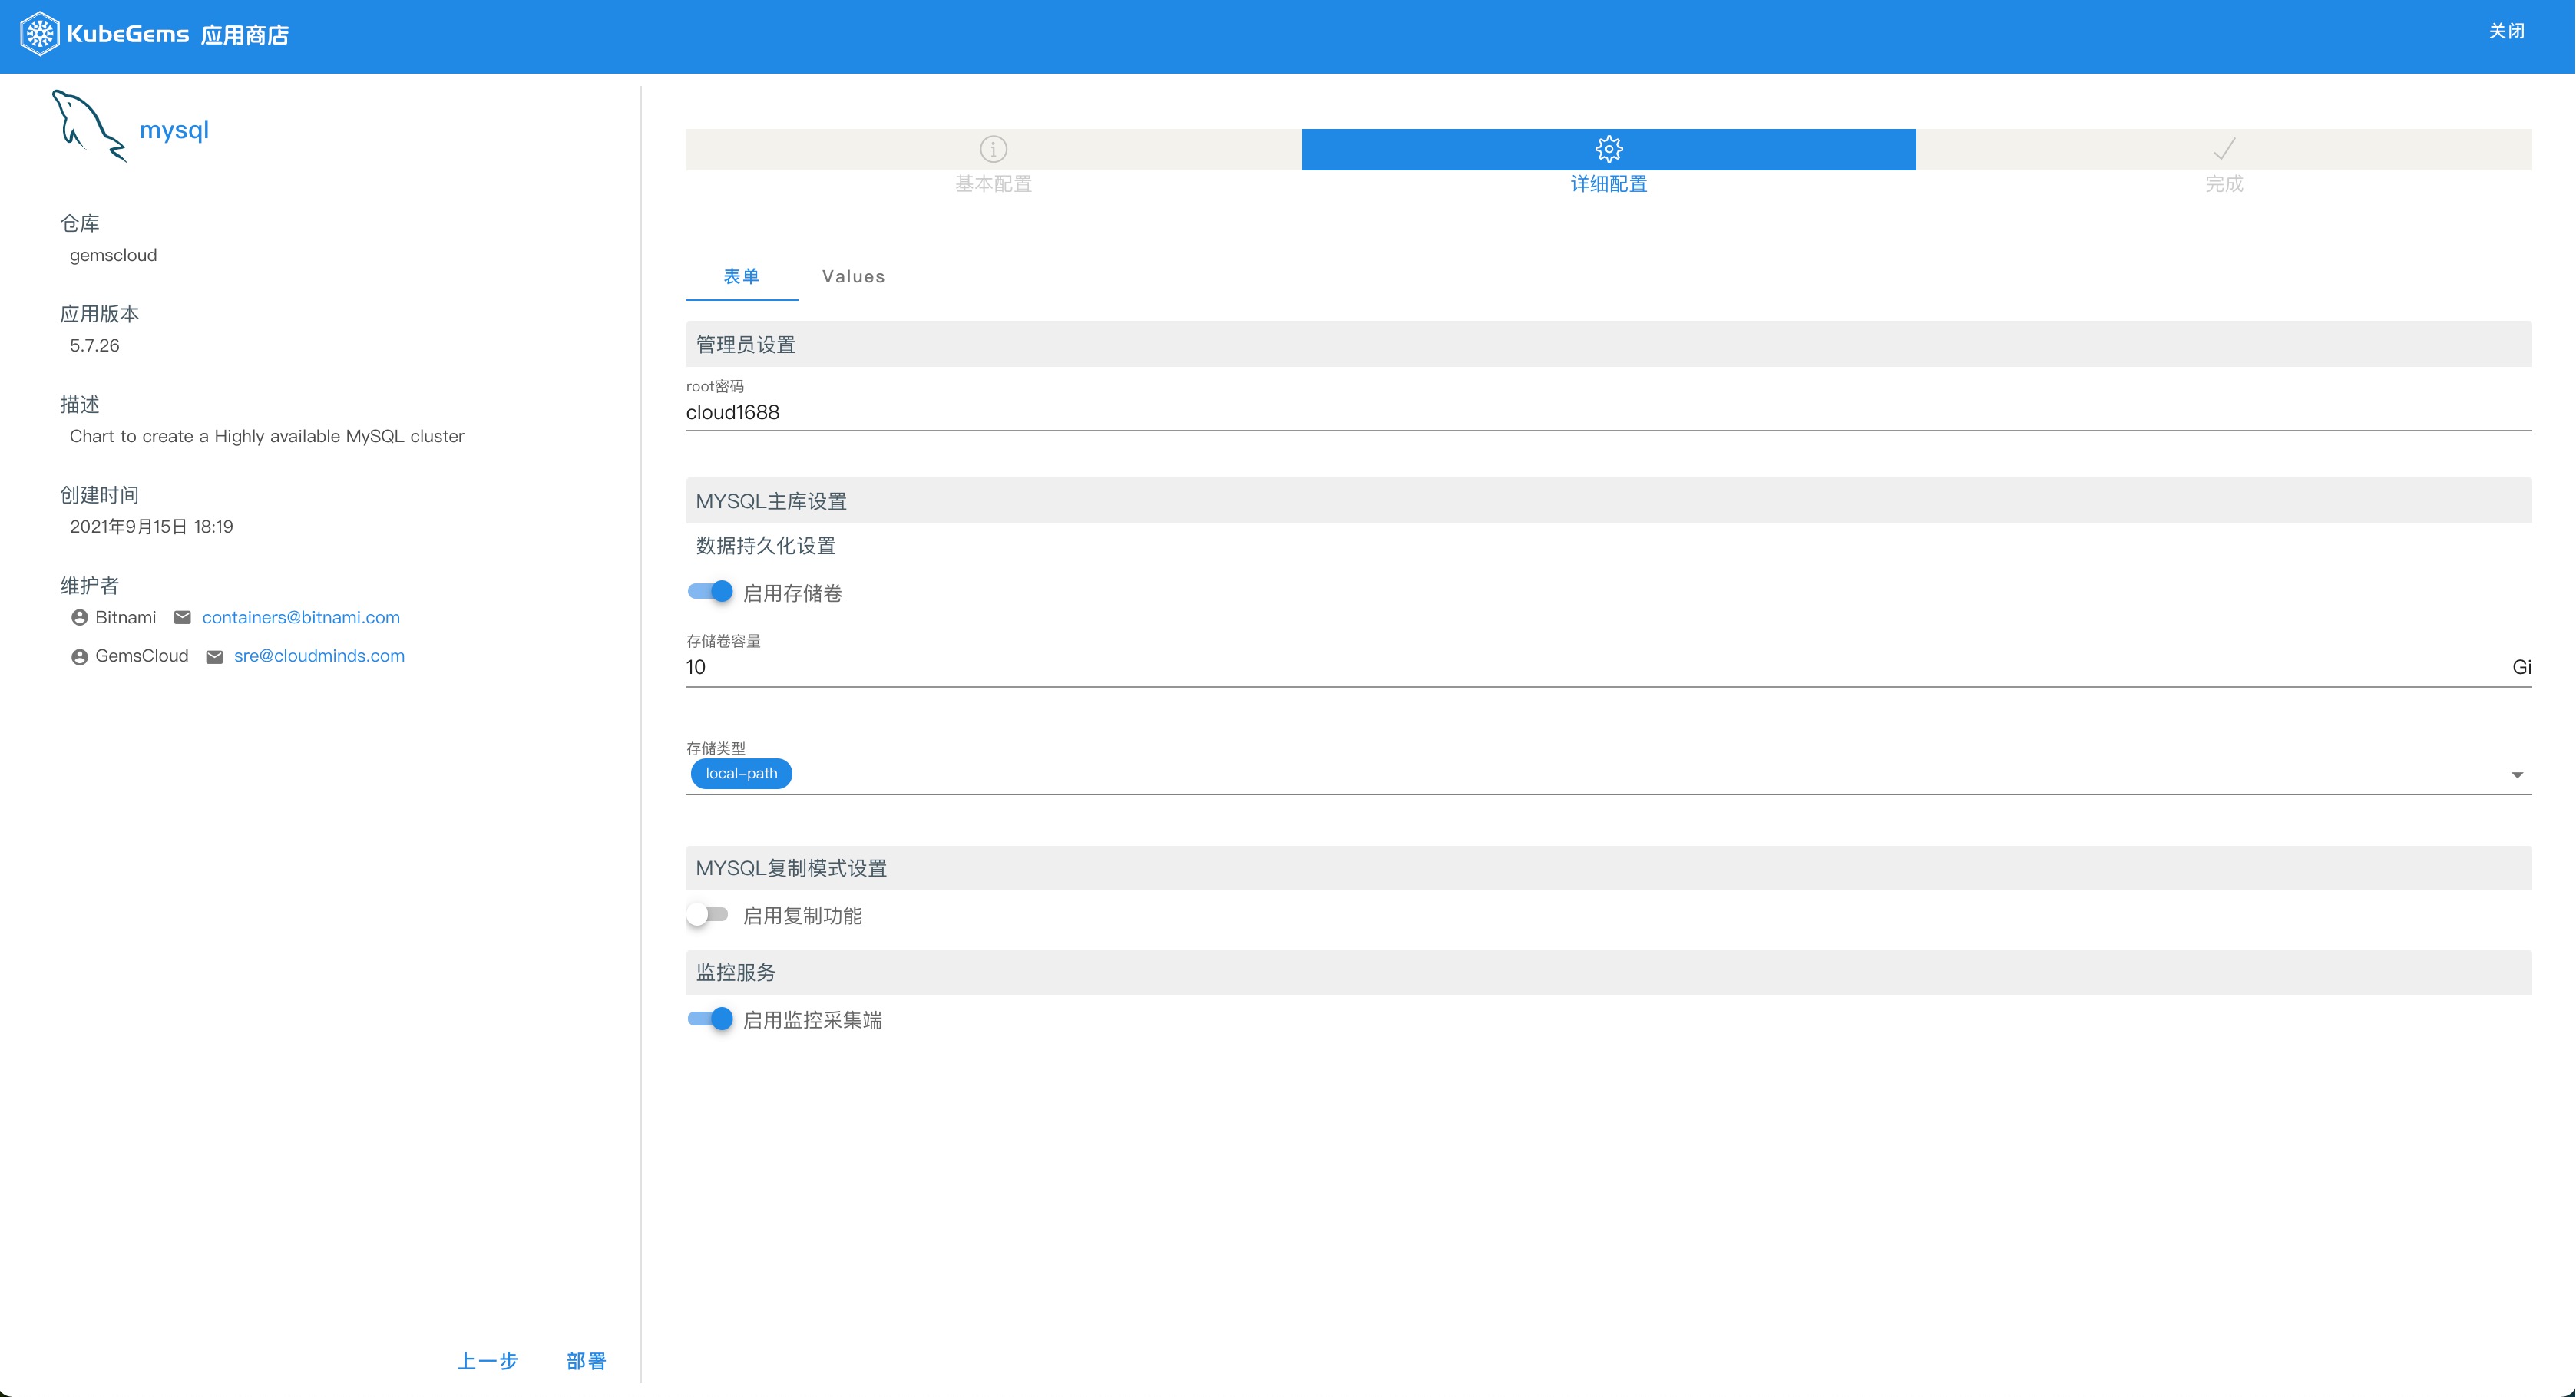Switch to the Values tab
Screen dimensions: 2576x1397
(x=853, y=276)
